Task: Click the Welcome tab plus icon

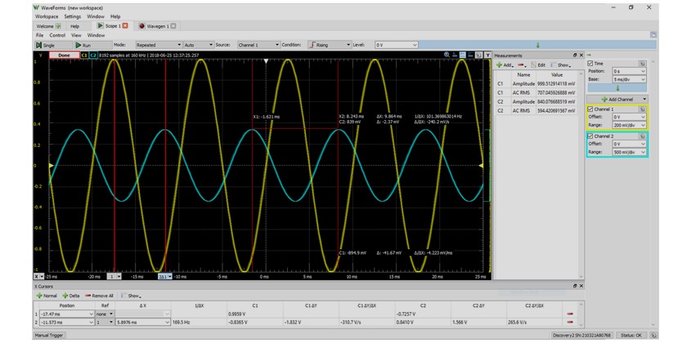Action: [58, 26]
